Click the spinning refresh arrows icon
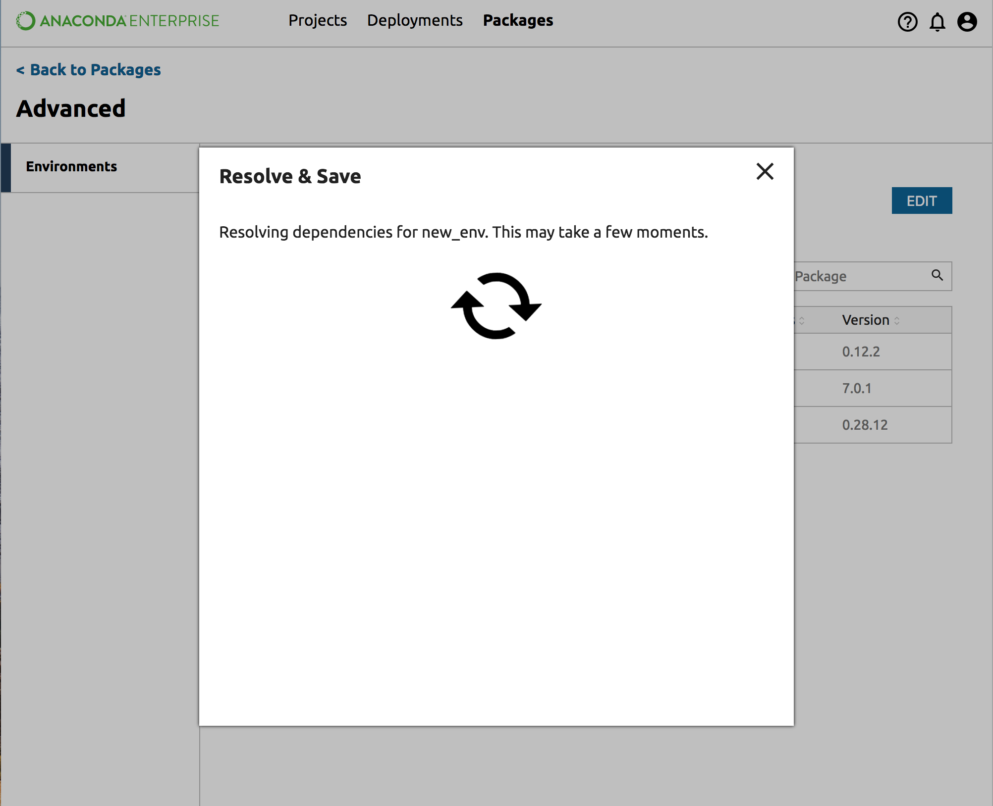Screen dimensions: 993x806 (x=496, y=305)
